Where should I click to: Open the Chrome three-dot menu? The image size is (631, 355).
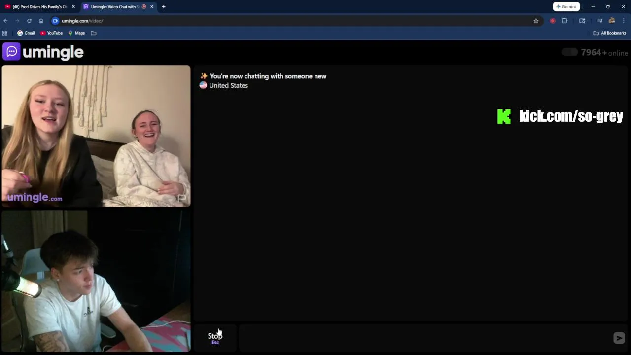[x=624, y=21]
